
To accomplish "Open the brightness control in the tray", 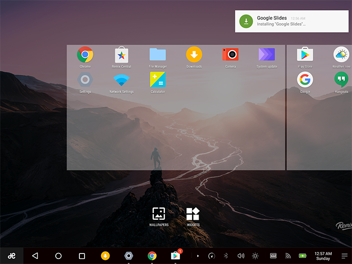I will (255, 255).
